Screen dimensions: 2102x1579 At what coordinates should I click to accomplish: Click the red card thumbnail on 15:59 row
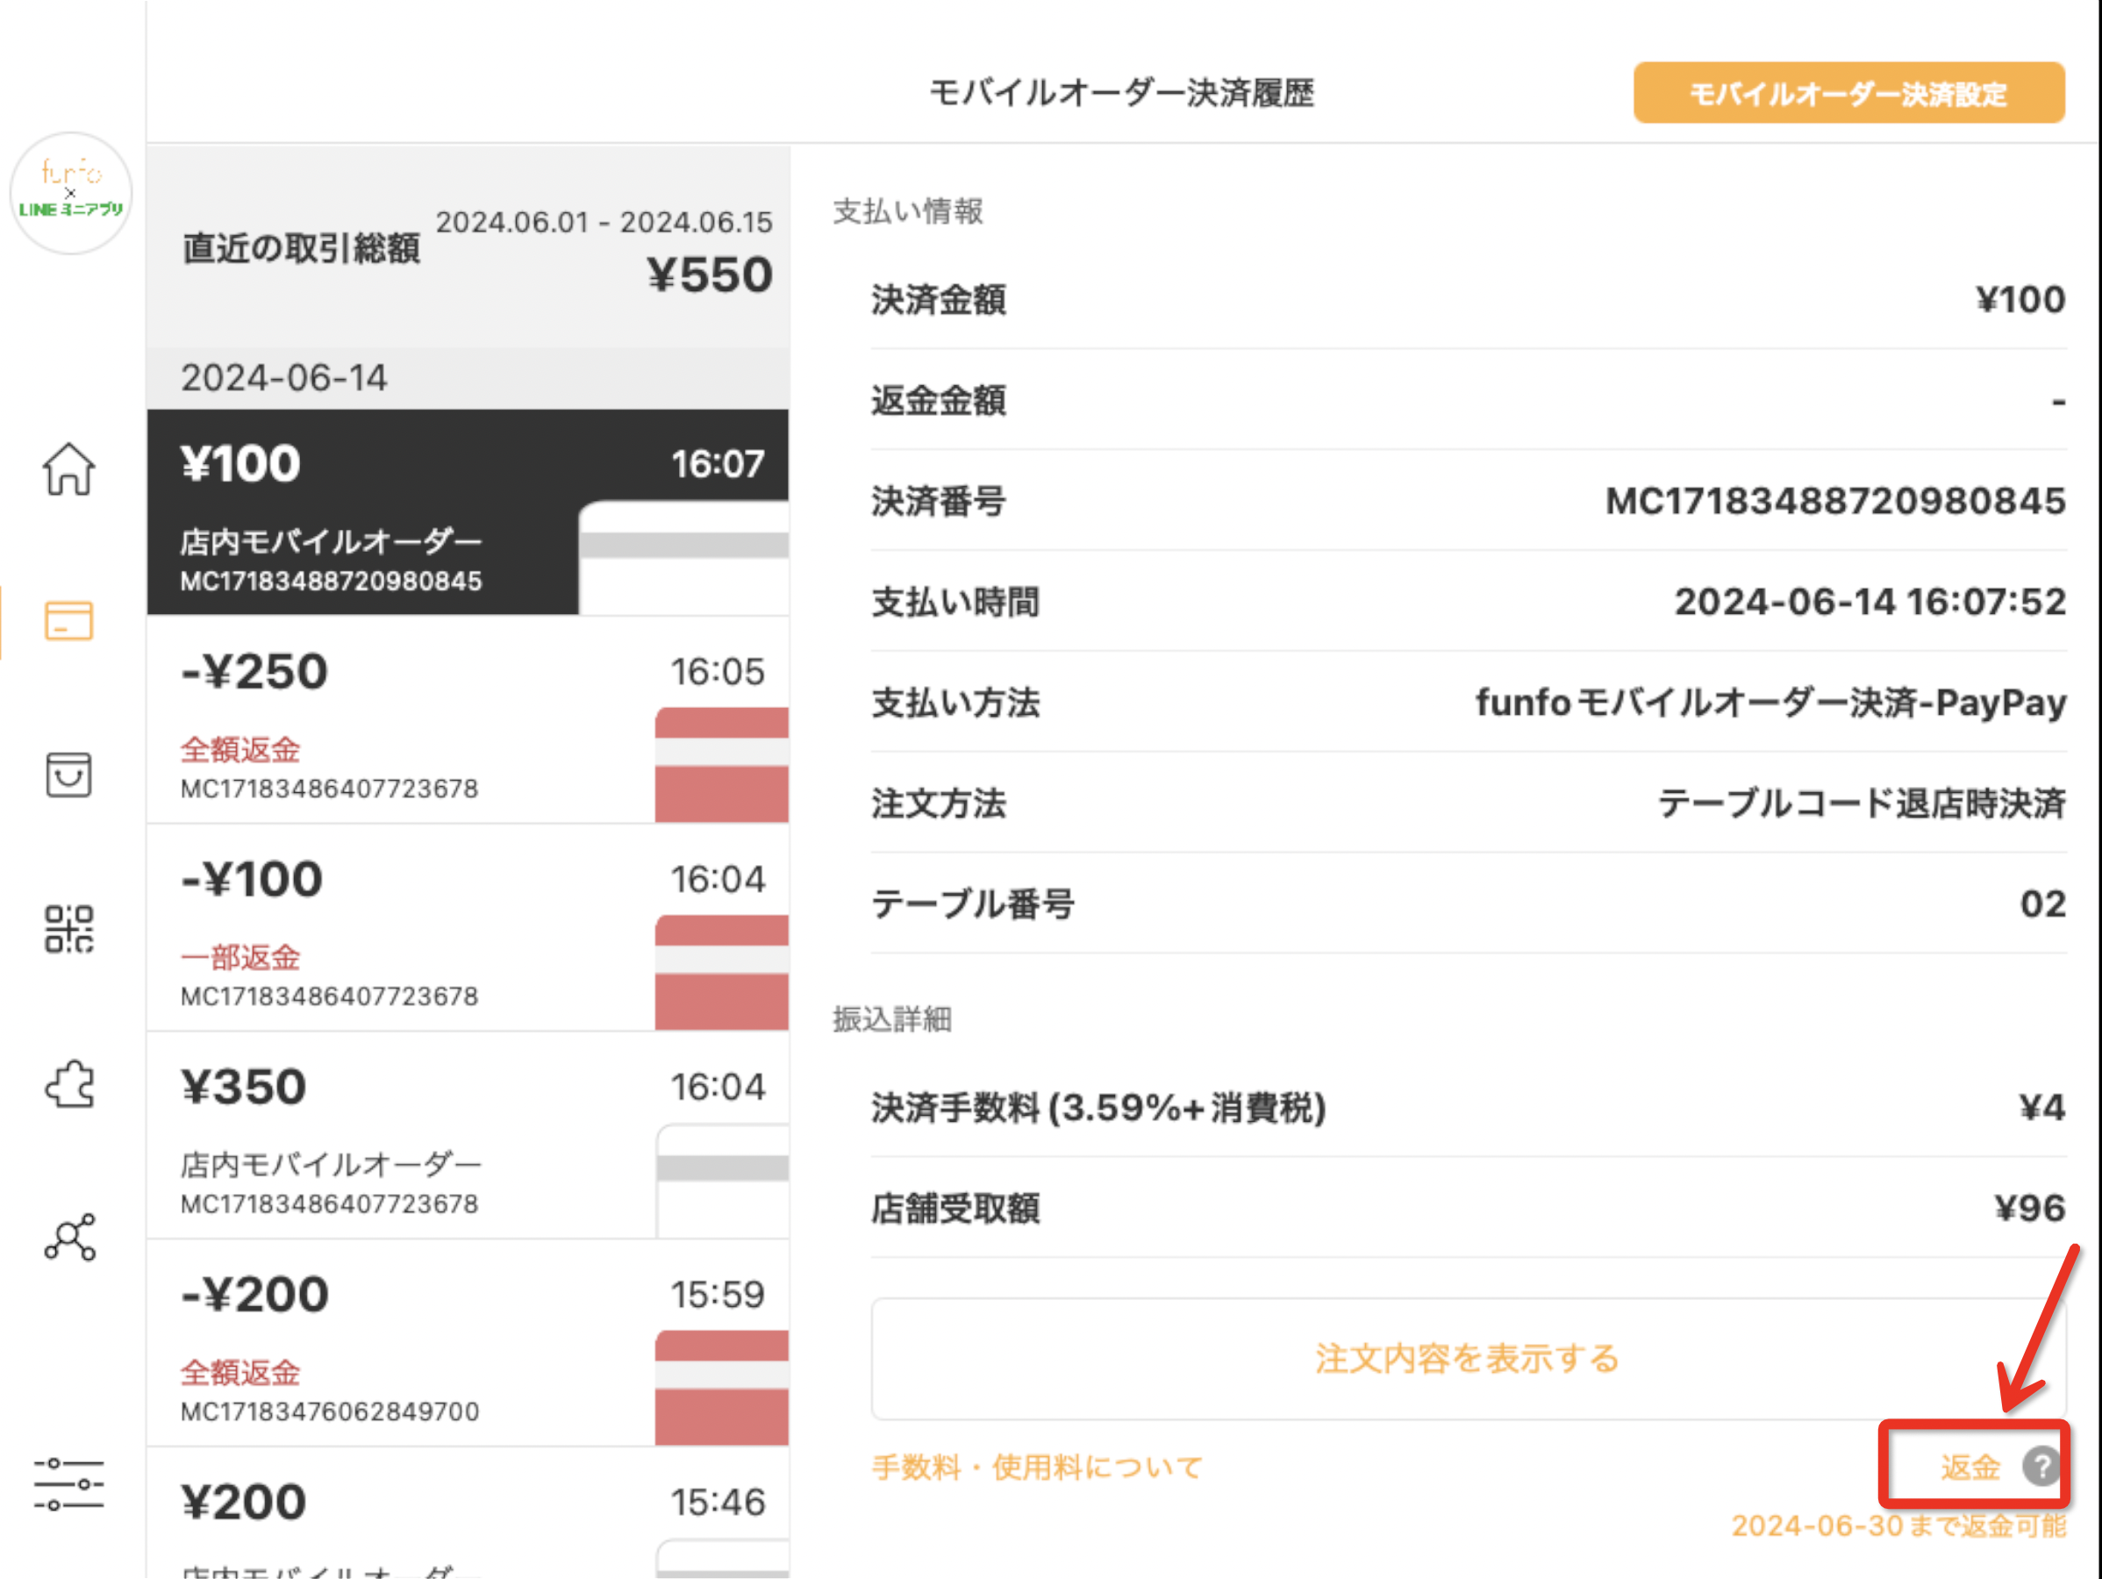pos(722,1388)
